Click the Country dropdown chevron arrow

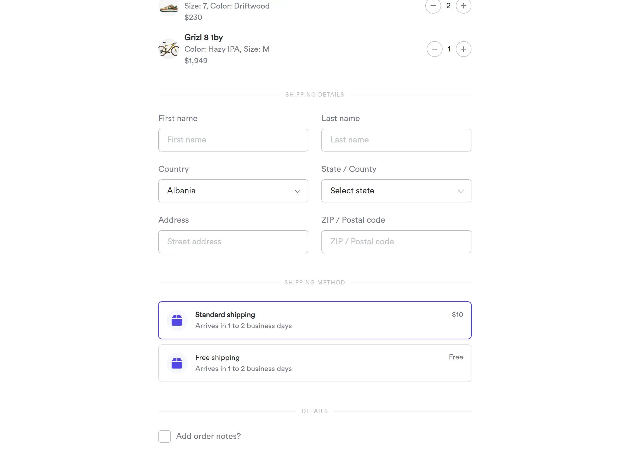click(x=298, y=191)
